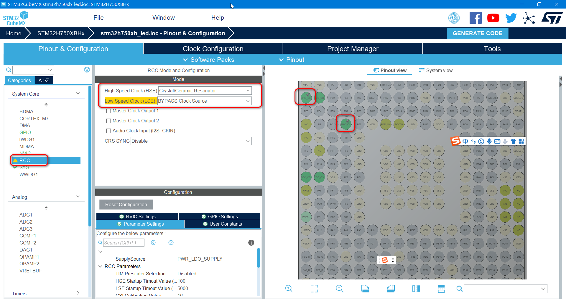Click the peripheral search magnifier icon

click(x=9, y=70)
